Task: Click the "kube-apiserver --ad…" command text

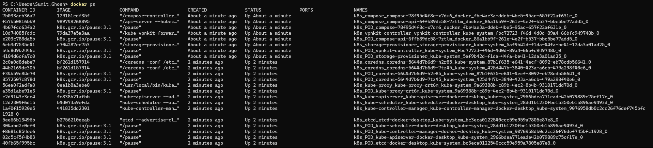Action: click(150, 97)
